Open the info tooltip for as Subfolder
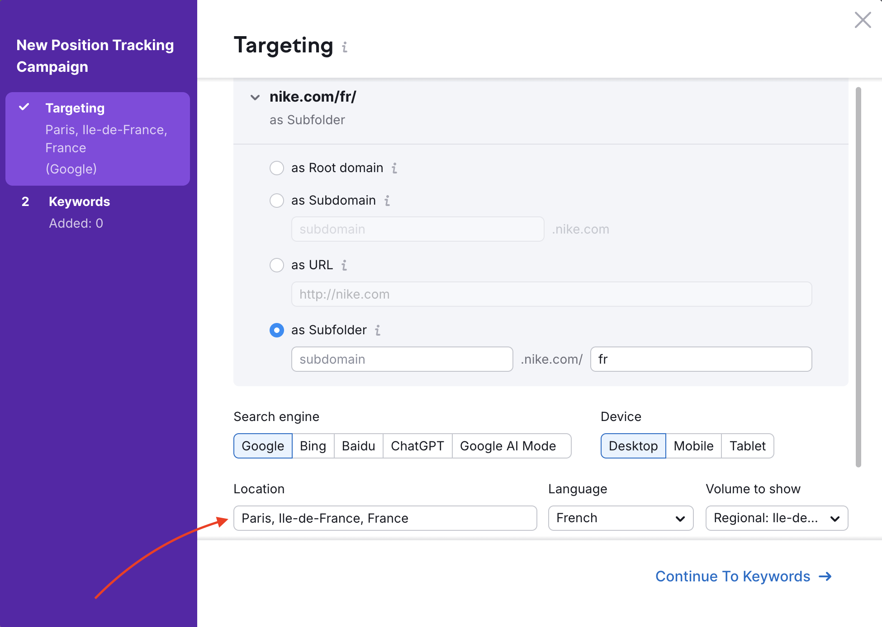 pos(378,330)
